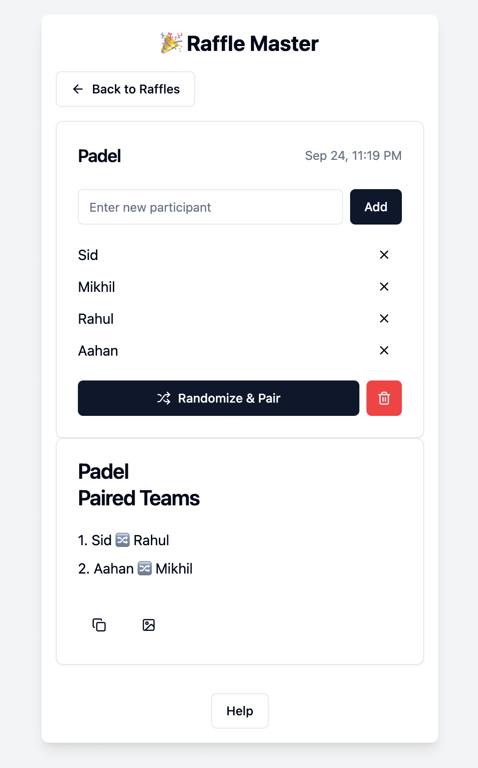Remove Mikhil from the participant list
Viewport: 478px width, 768px height.
384,287
